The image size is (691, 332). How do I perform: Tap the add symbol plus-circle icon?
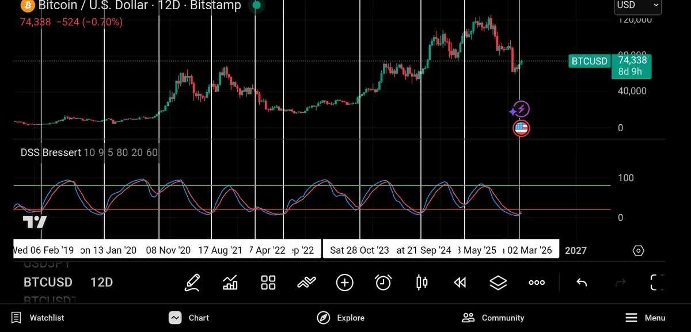coord(345,282)
